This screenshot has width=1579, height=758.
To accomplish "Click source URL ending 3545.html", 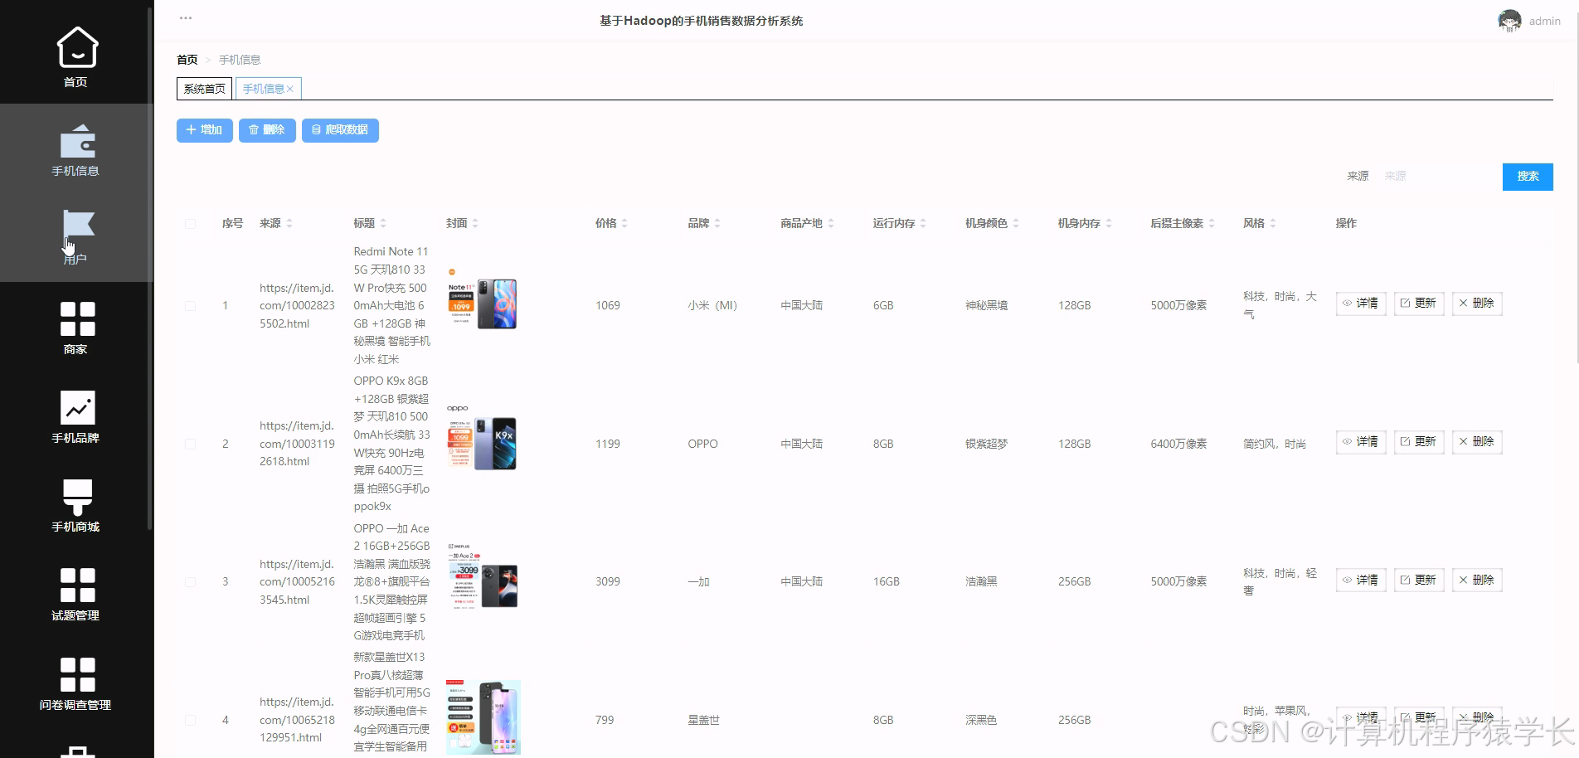I will click(297, 582).
